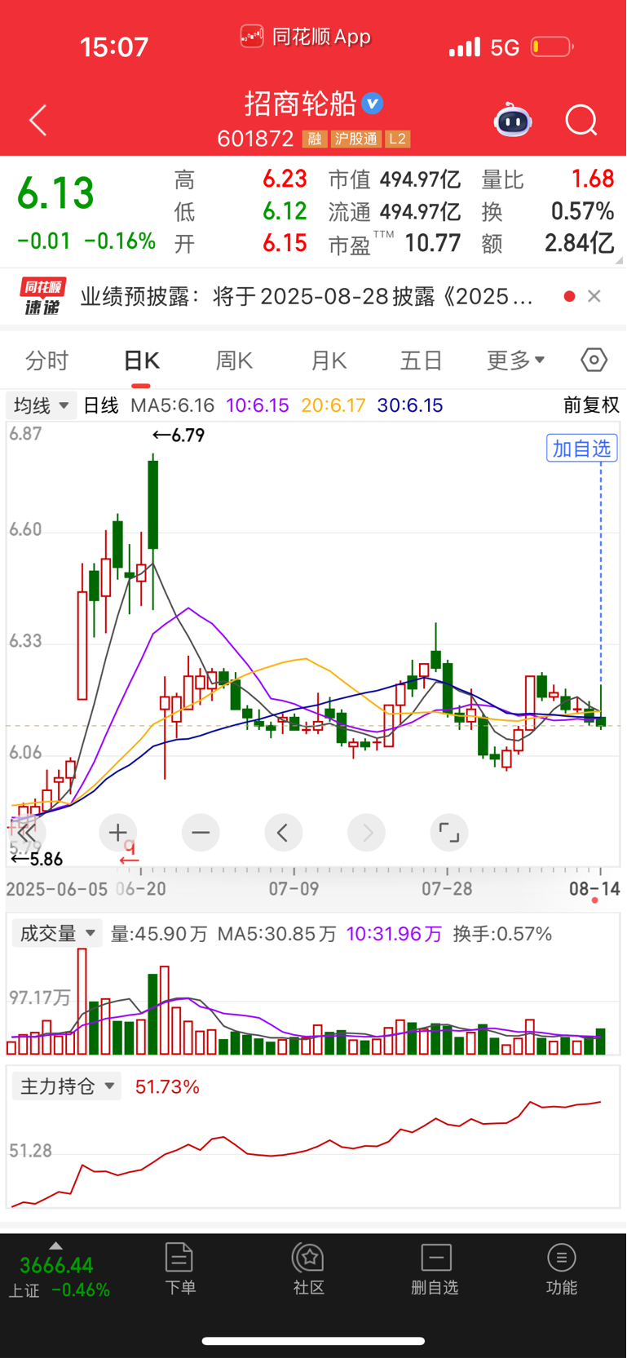Viewport: 627px width, 1358px height.
Task: Tap the tallest red volume bar
Action: [x=82, y=1001]
